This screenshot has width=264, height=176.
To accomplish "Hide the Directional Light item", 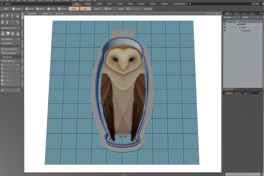I will click(225, 30).
